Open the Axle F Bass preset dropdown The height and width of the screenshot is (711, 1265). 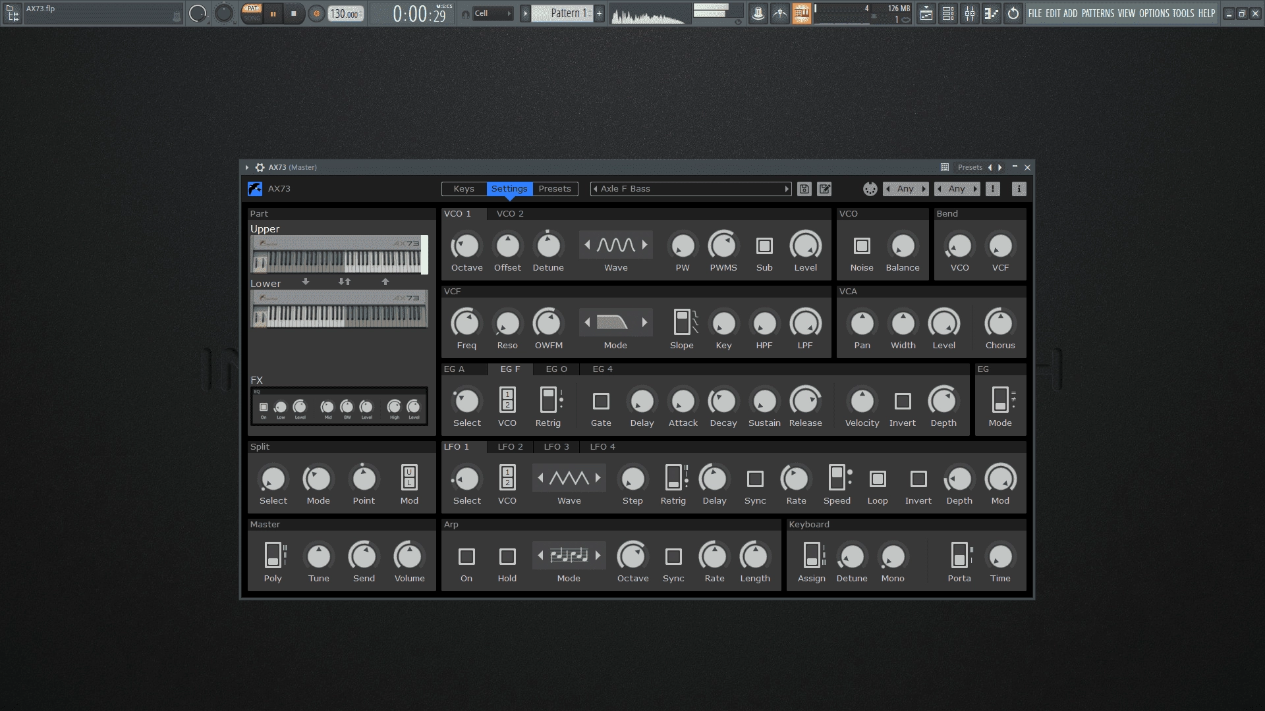691,189
